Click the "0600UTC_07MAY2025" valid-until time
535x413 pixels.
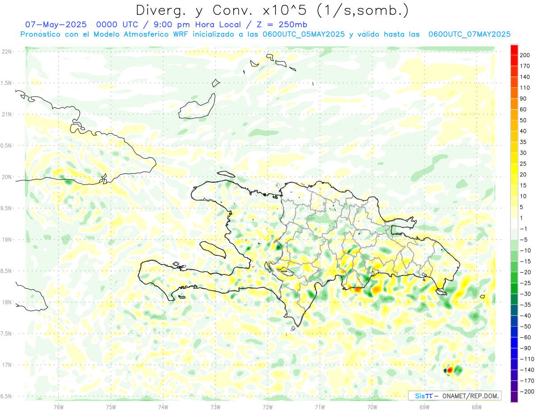469,34
